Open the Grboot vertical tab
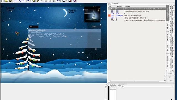 click(173, 14)
